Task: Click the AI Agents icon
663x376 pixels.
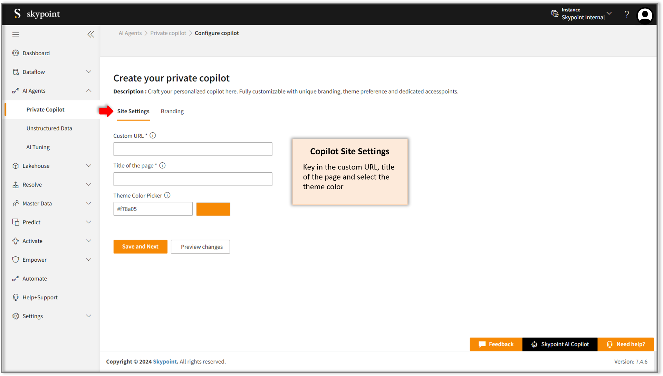Action: point(16,90)
